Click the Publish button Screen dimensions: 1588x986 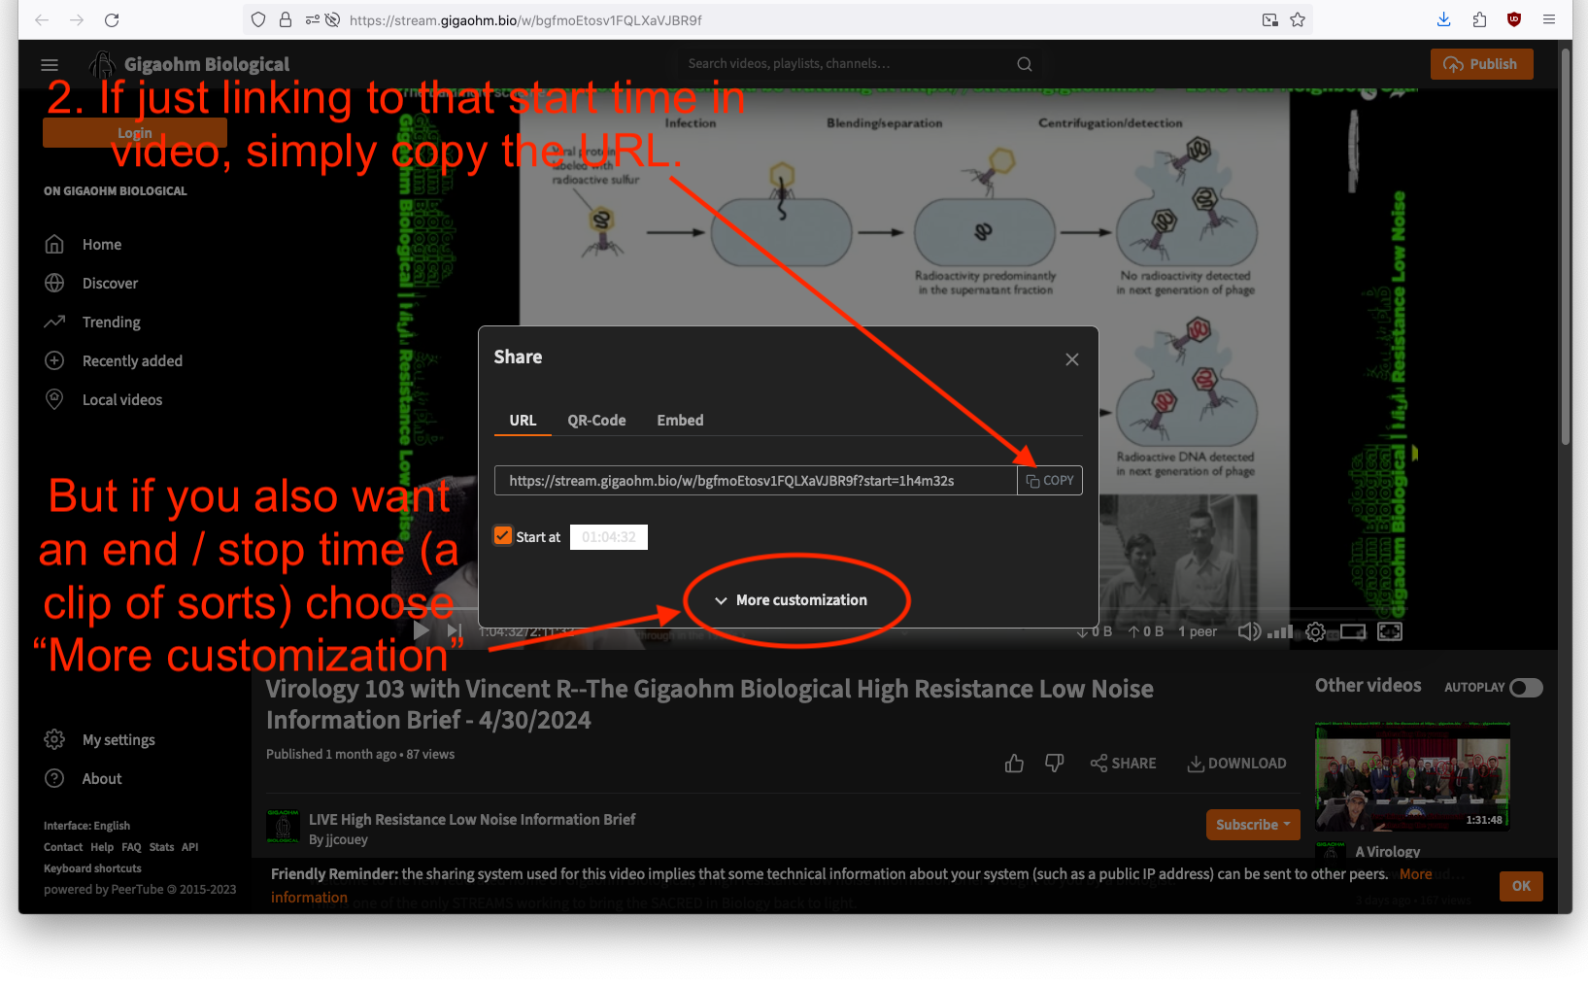tap(1481, 64)
